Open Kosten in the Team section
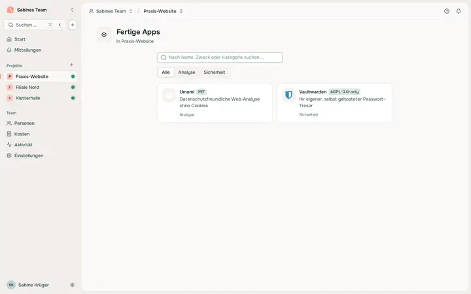Screen dimensions: 471x294 tap(41, 134)
